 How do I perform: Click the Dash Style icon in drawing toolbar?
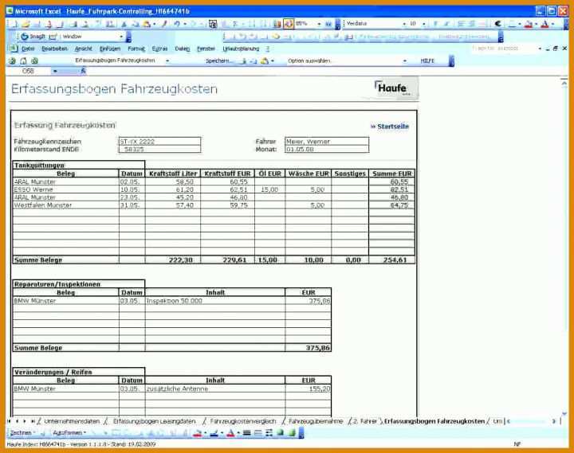coord(258,433)
